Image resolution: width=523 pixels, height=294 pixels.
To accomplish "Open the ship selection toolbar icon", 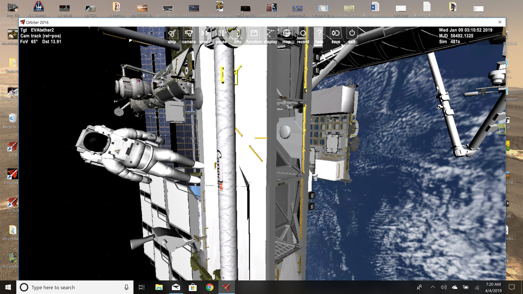I will 172,34.
